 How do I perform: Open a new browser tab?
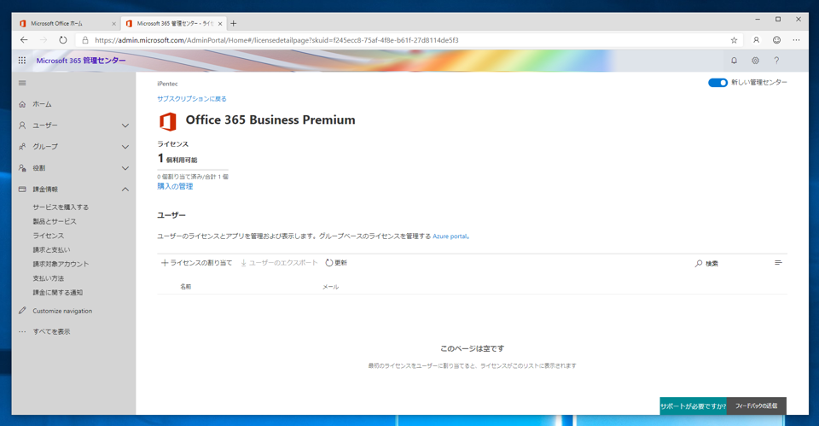click(x=234, y=24)
